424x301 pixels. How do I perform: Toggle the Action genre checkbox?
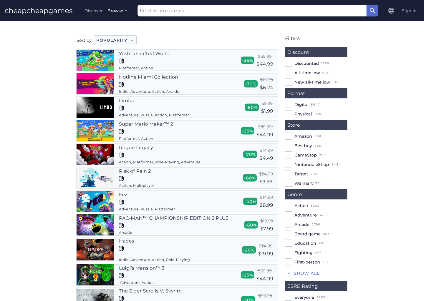pos(288,205)
